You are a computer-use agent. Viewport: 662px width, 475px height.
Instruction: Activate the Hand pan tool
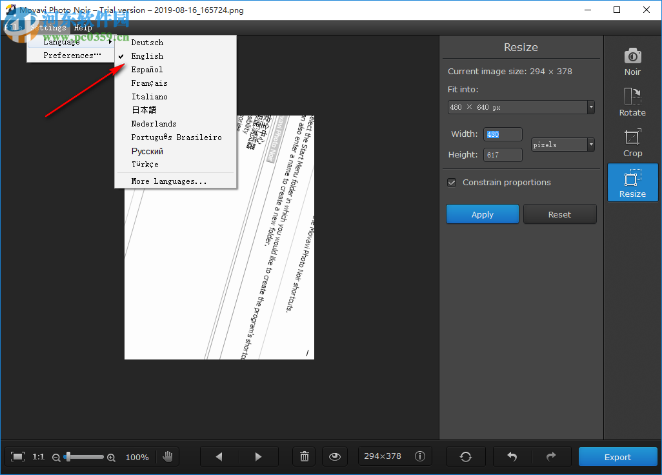tap(168, 456)
